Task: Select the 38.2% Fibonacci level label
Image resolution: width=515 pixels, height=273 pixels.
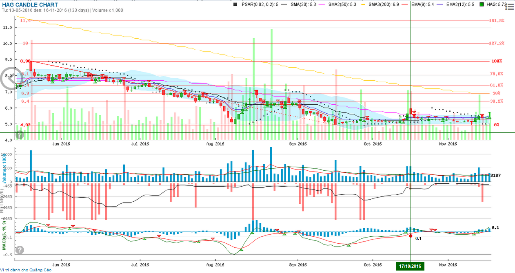Action: tap(497, 101)
